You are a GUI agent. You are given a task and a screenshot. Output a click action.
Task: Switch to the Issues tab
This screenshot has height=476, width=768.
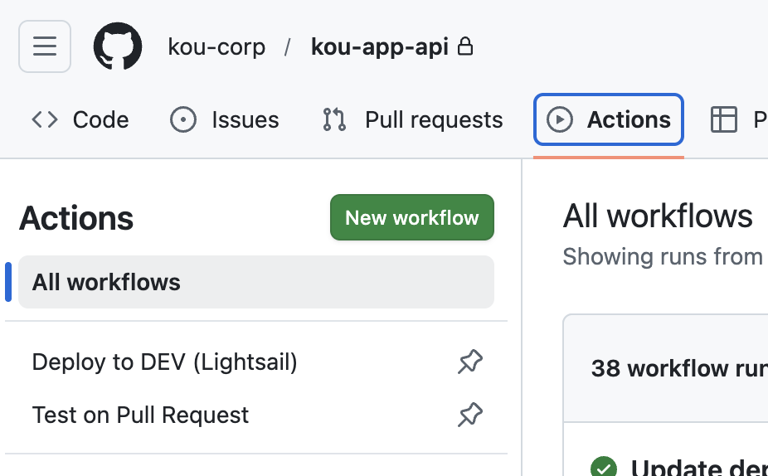(225, 120)
